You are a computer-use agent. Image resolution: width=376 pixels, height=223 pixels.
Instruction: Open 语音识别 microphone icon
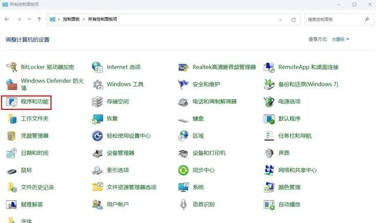point(183,205)
